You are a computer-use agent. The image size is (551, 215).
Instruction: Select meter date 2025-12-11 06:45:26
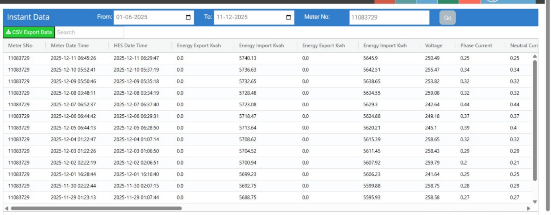pos(73,58)
